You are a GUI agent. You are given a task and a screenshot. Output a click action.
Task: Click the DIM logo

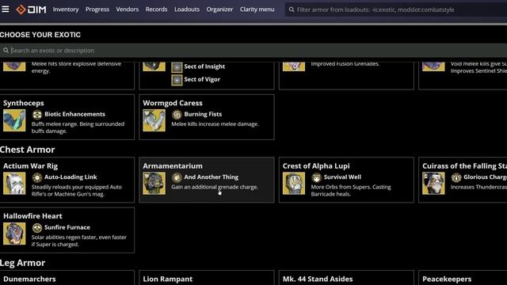click(x=31, y=9)
